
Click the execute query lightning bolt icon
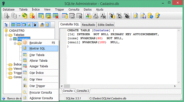[x=158, y=16]
